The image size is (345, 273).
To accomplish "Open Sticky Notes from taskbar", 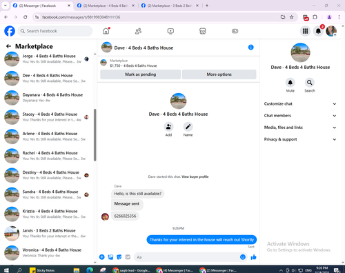I will coord(43,270).
